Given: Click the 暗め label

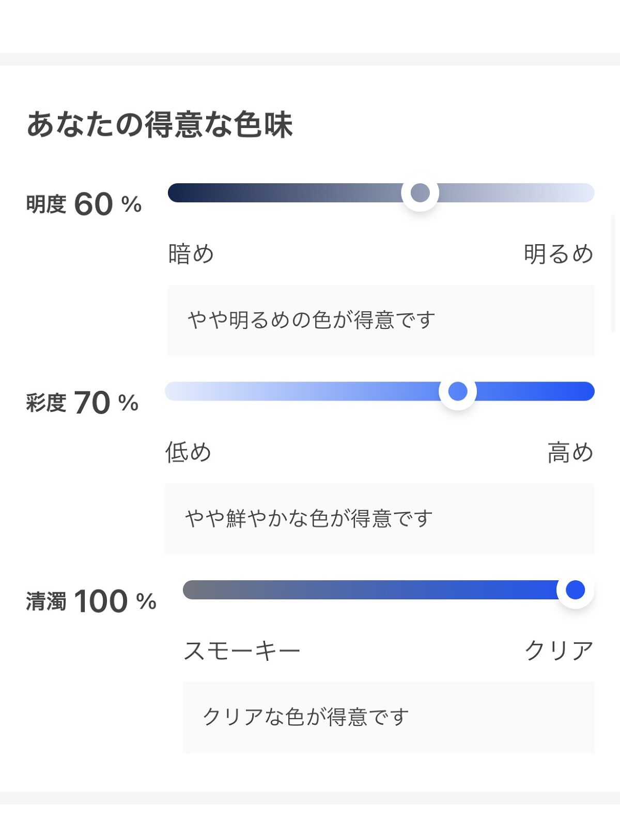Looking at the screenshot, I should coord(191,254).
